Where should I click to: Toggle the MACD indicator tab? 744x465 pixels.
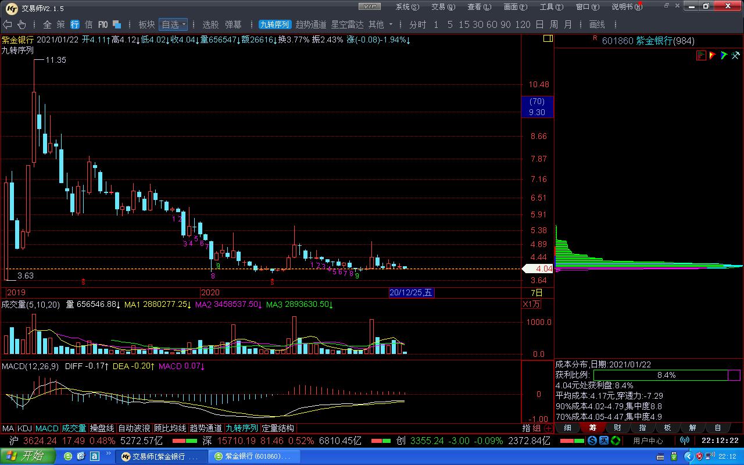coord(47,428)
